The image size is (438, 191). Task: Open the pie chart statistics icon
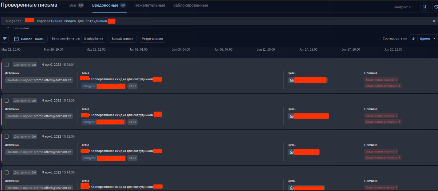click(x=436, y=7)
